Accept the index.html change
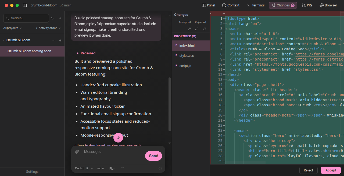The image size is (344, 176). pyautogui.click(x=331, y=170)
